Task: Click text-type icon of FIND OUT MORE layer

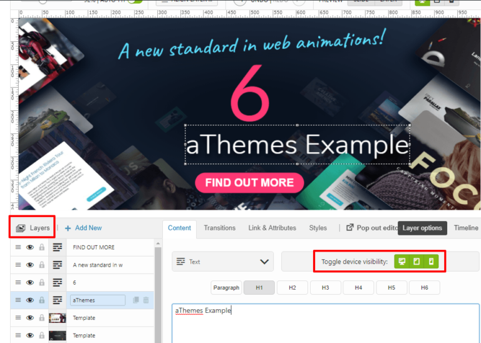Action: pos(58,247)
